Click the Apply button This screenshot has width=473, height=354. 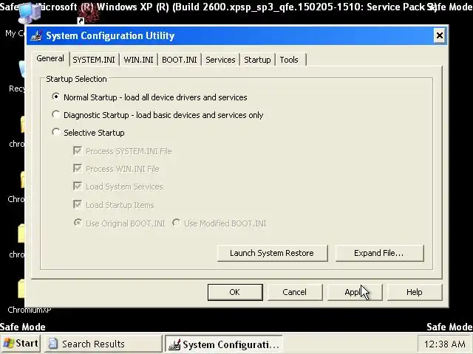point(355,292)
